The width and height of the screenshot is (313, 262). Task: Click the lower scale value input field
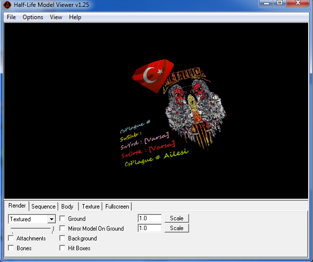149,228
